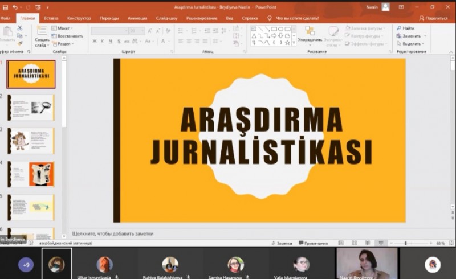Click the Эффекты фигуры button
Viewport: 456px width, 279px height.
click(x=366, y=44)
